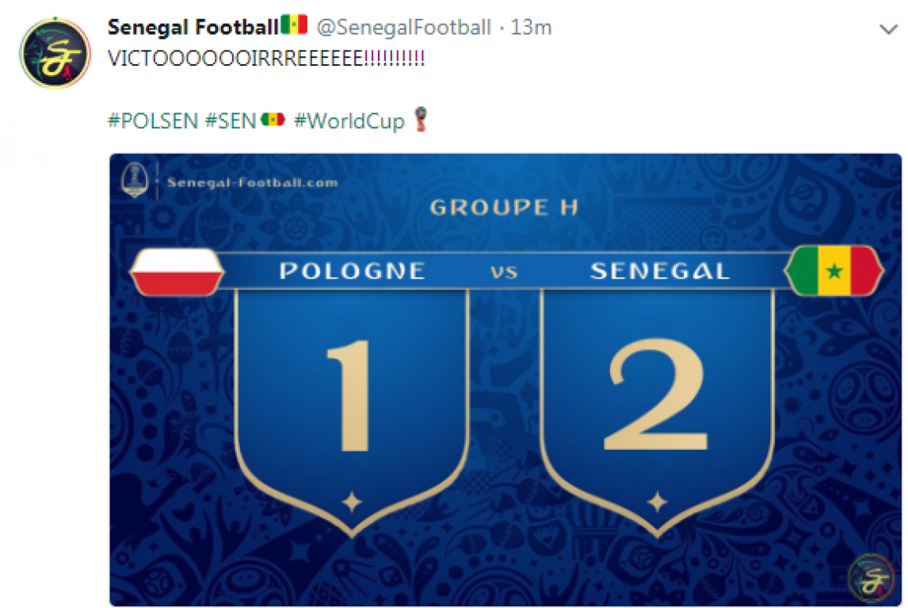Image resolution: width=908 pixels, height=608 pixels.
Task: Follow the #POLSEN hashtag
Action: tap(154, 121)
